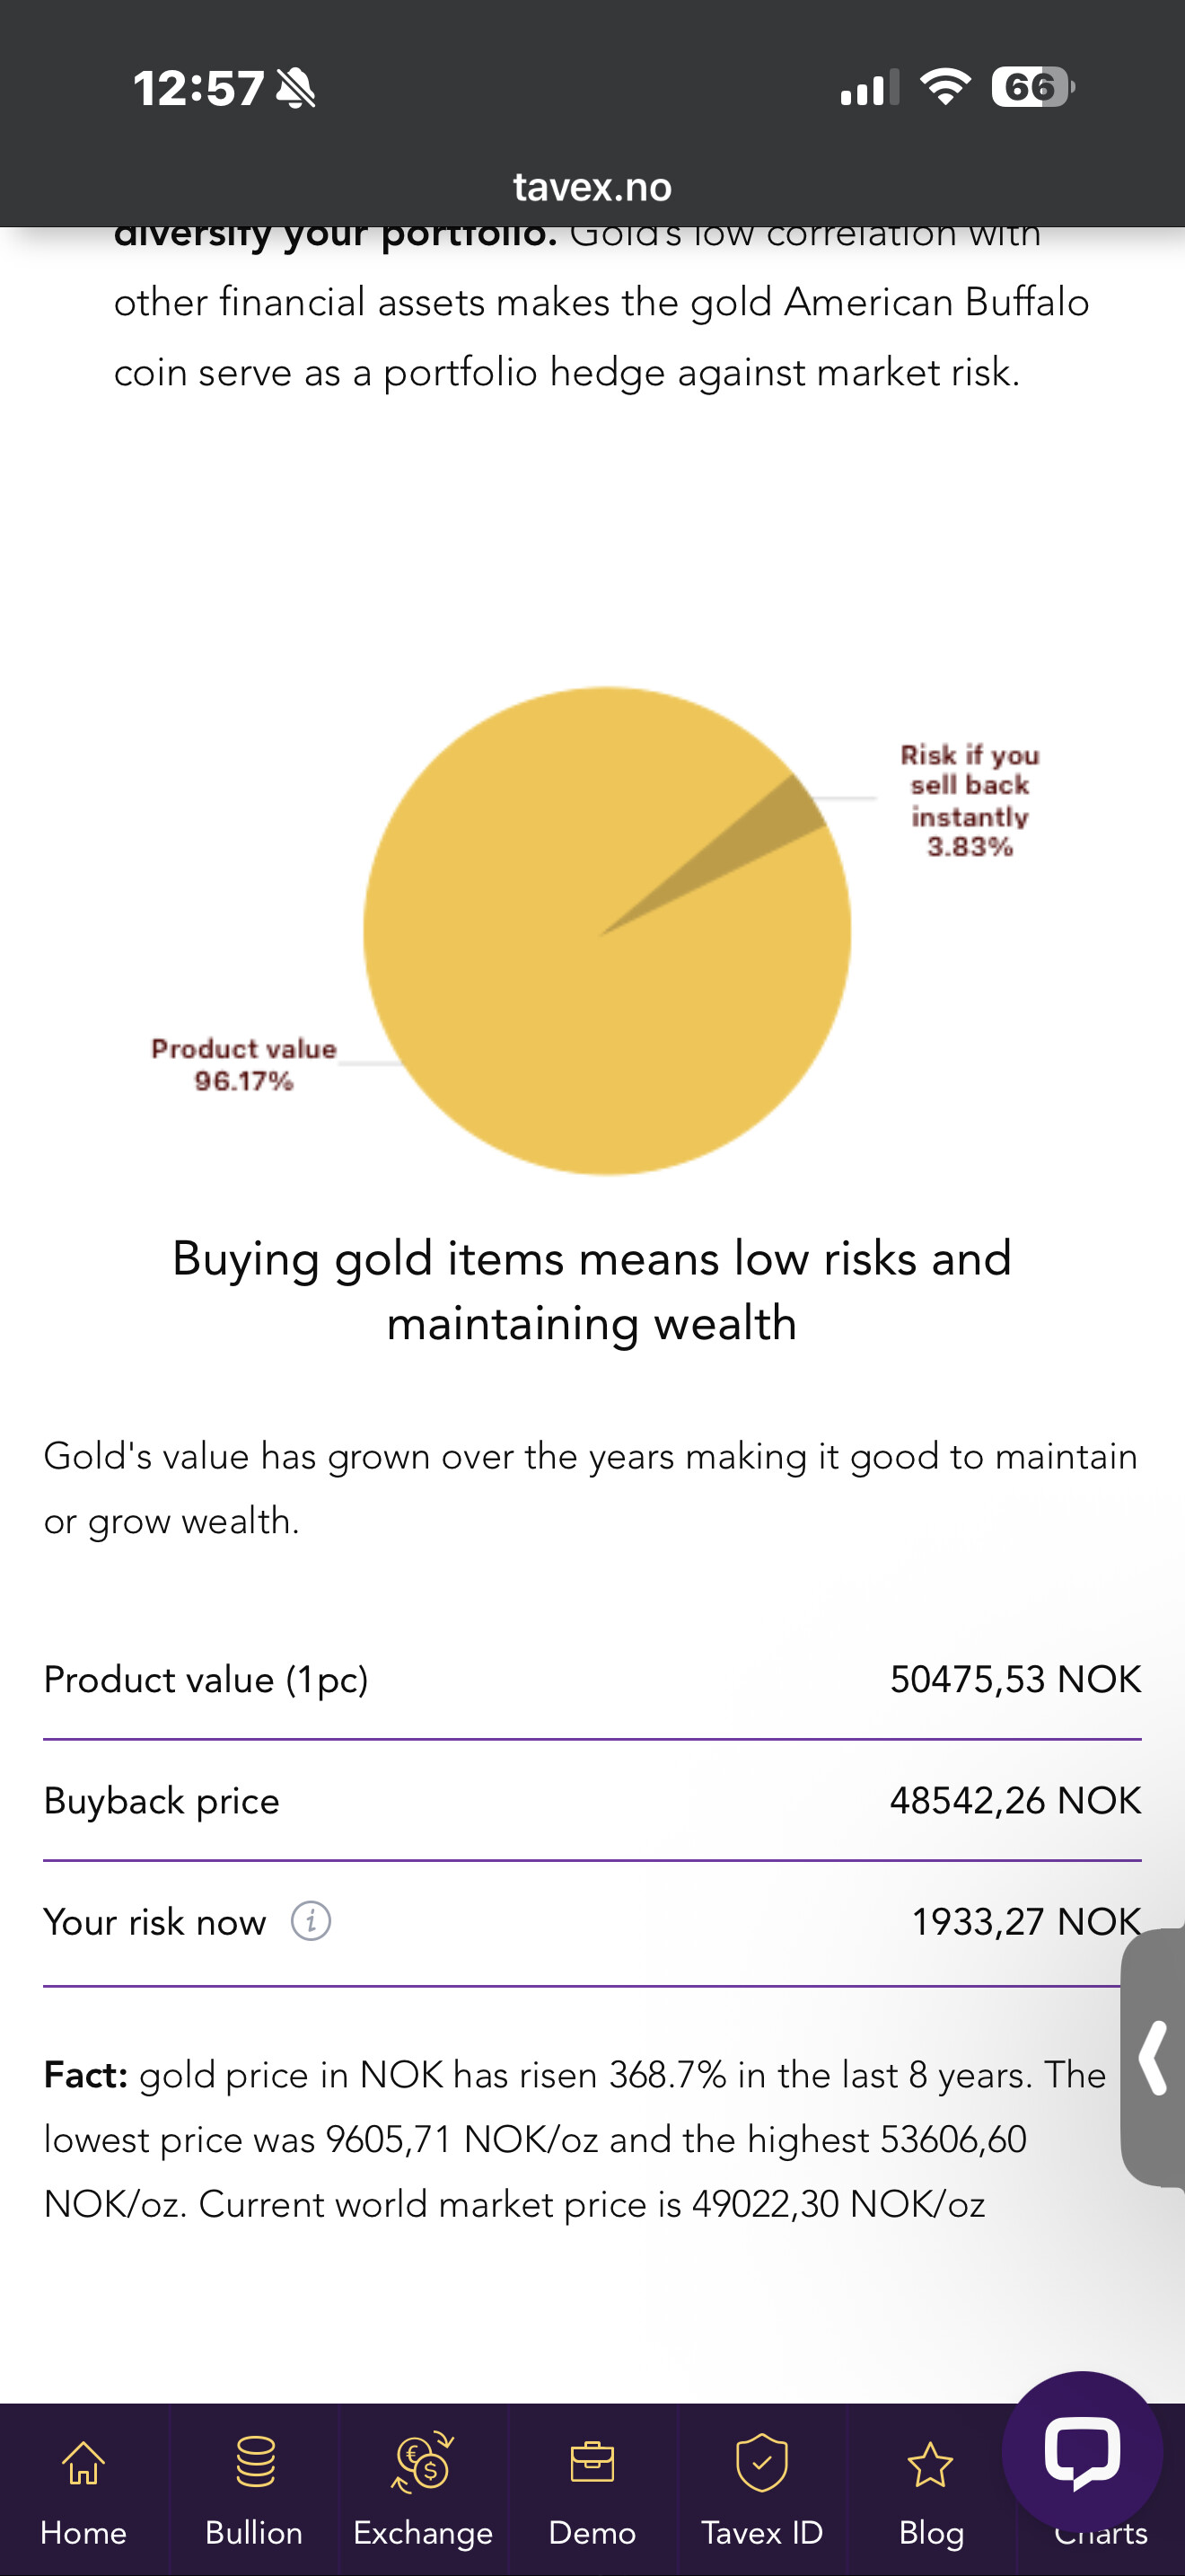Tap the Buyback price row
This screenshot has height=2576, width=1185.
[592, 1800]
